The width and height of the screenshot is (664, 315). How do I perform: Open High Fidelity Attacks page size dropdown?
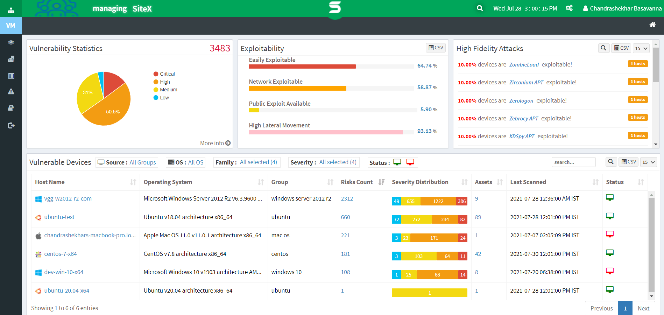coord(641,48)
